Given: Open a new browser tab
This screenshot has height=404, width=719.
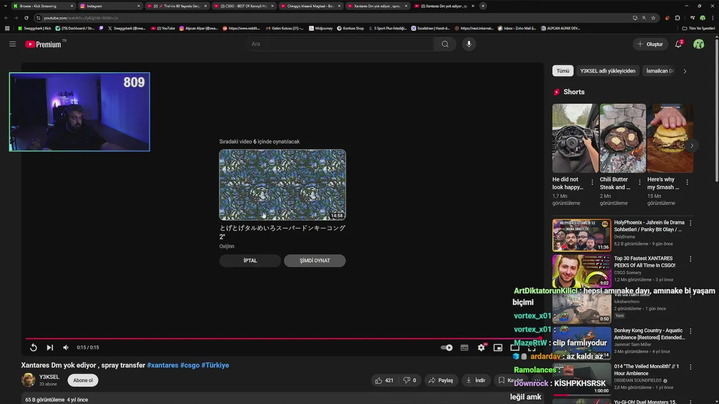Looking at the screenshot, I should (x=483, y=6).
